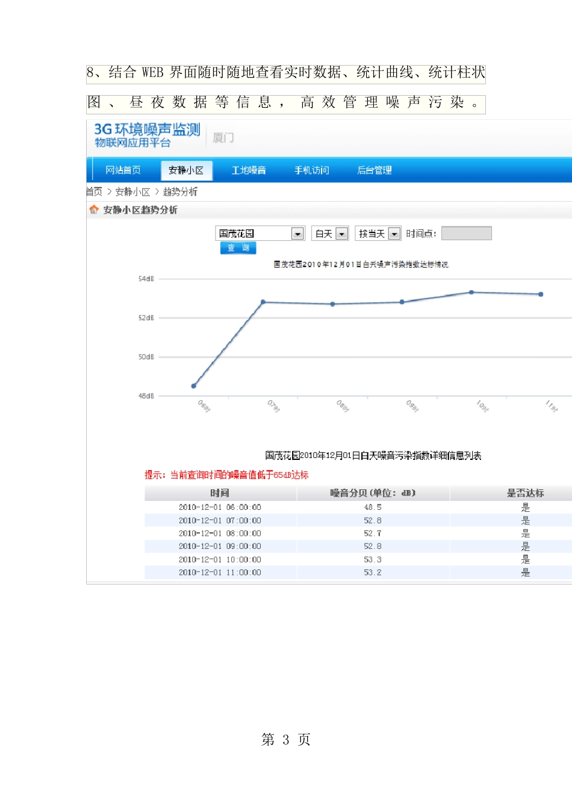Click the 48.5 decibel value

[373, 507]
